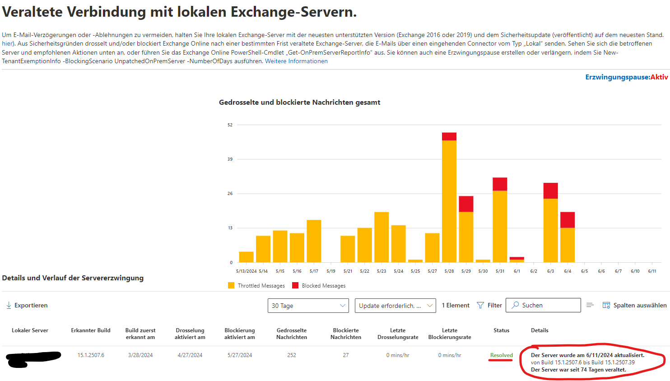670x381 pixels.
Task: Click the Build zuerst erkannt am header
Action: pos(140,334)
